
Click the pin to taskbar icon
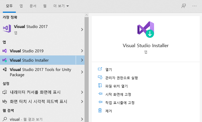(x=100, y=102)
